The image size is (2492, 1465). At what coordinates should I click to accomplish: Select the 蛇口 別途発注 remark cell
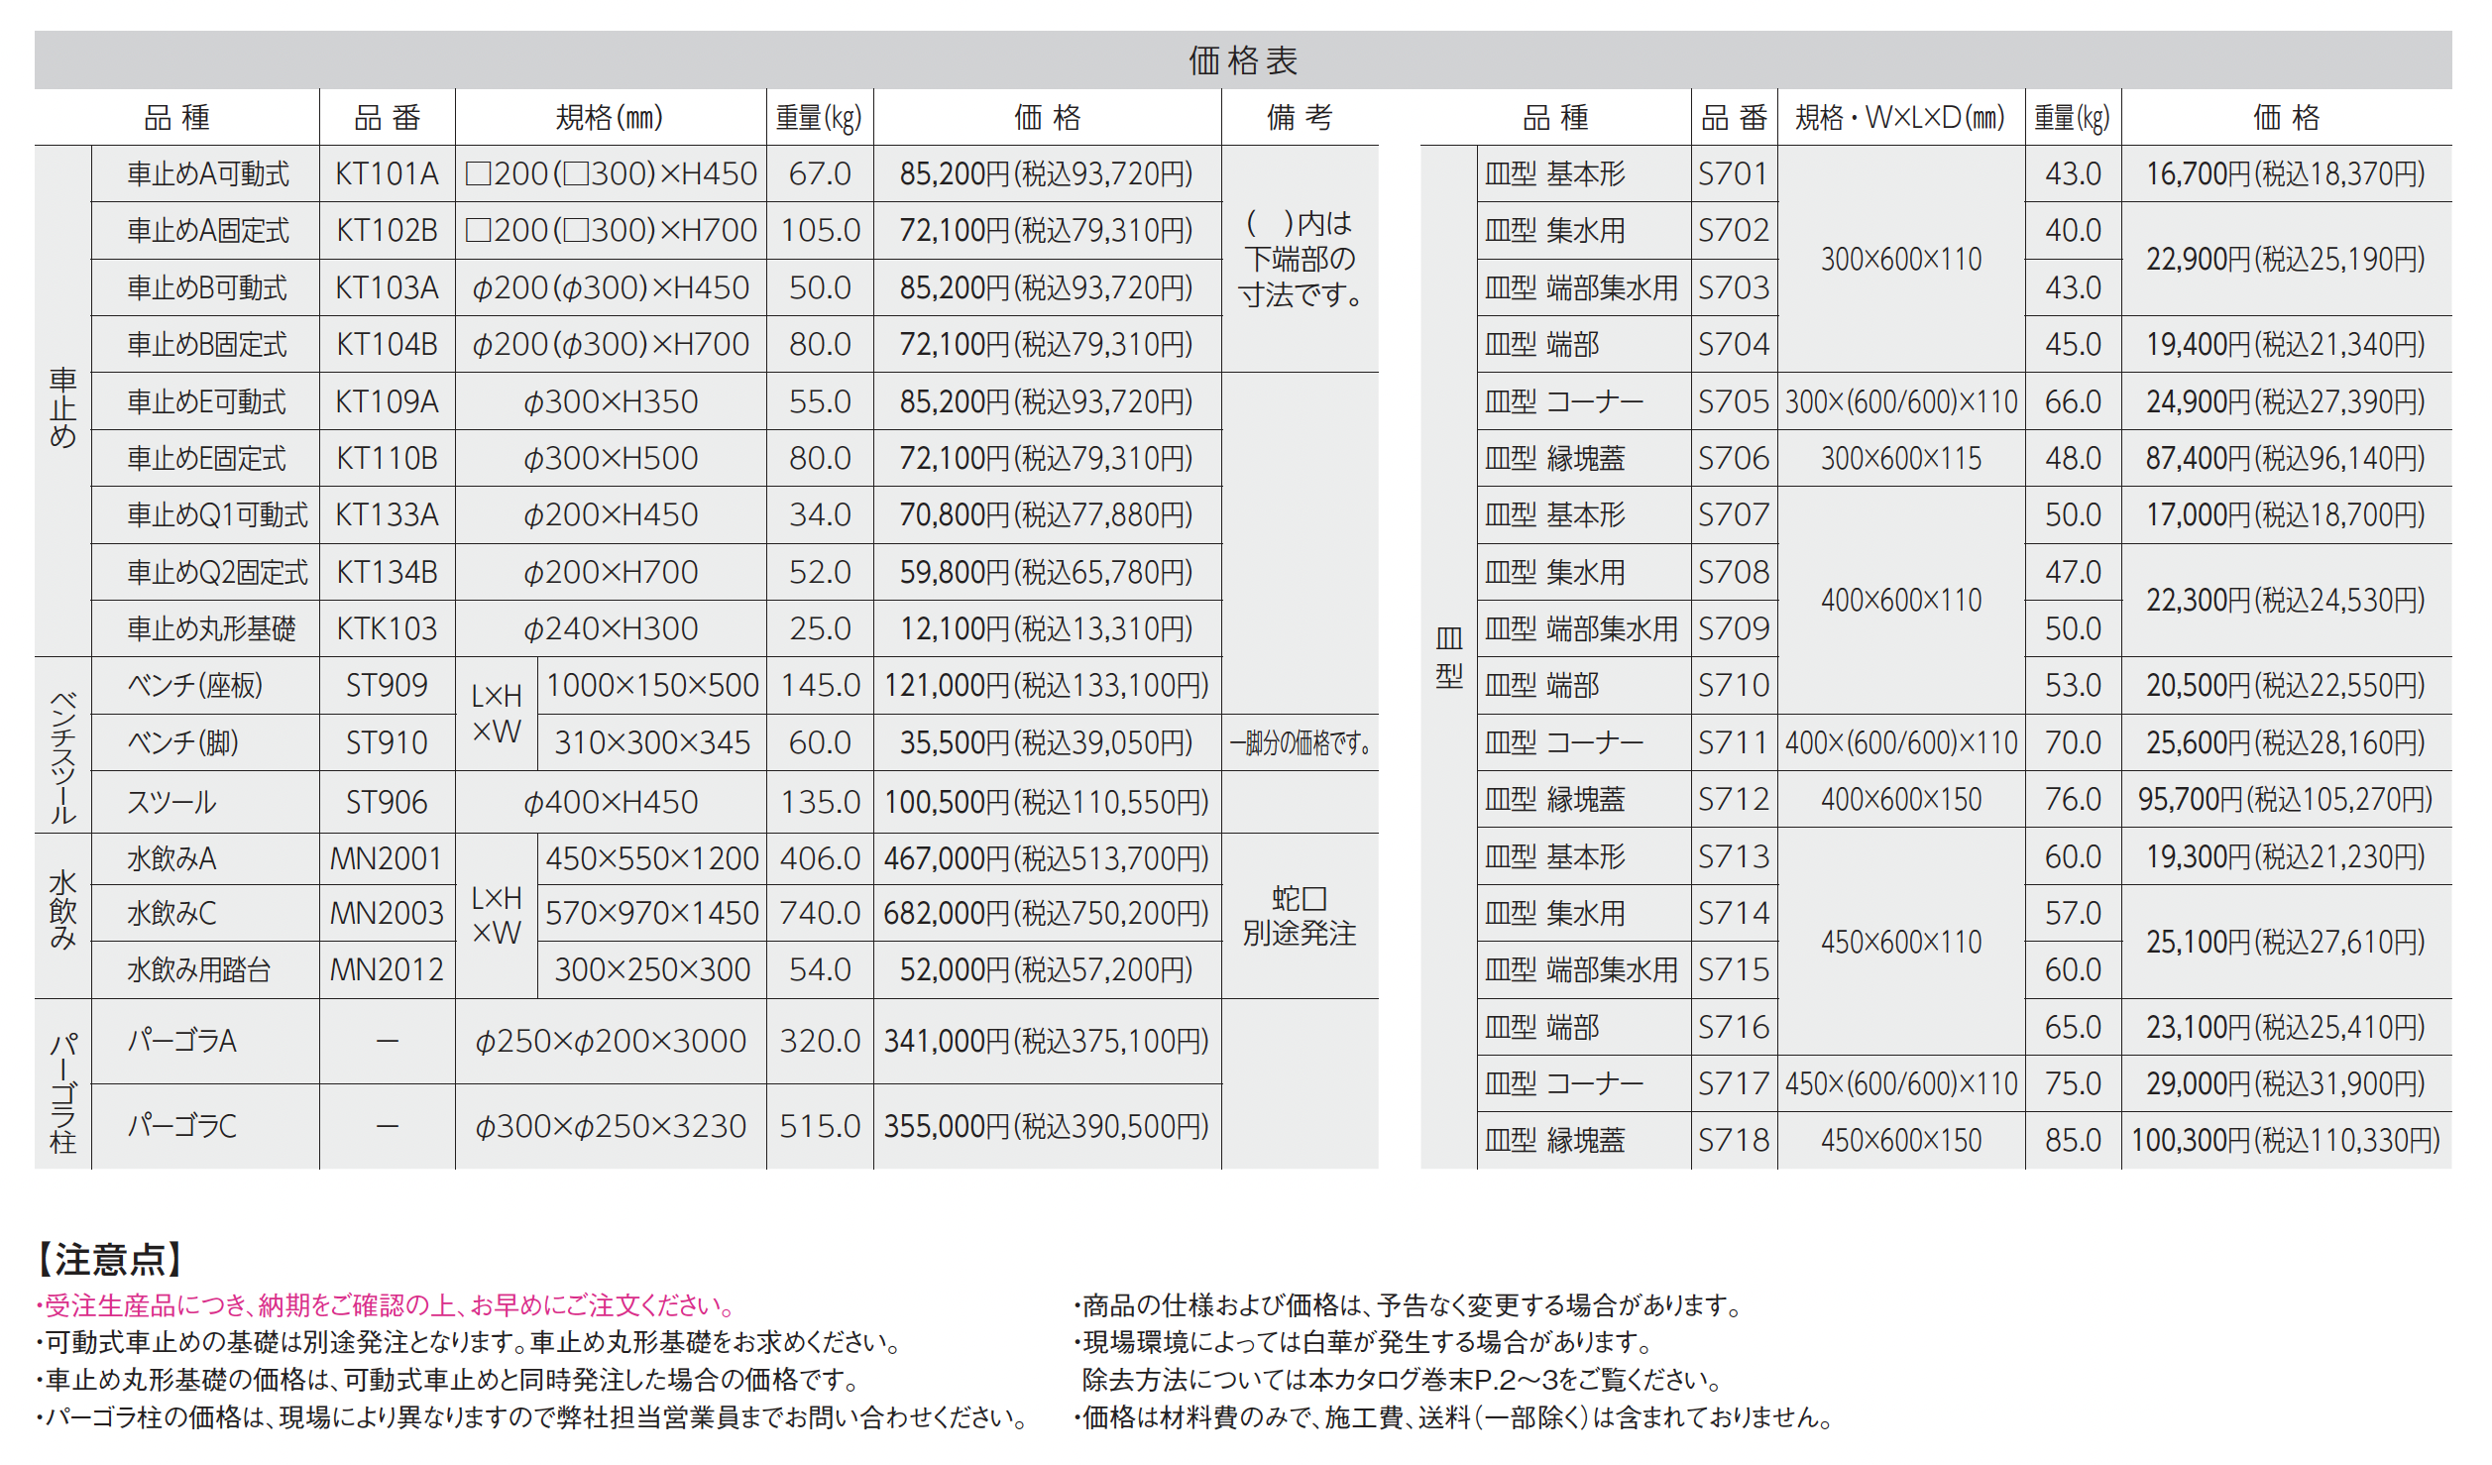1299,916
